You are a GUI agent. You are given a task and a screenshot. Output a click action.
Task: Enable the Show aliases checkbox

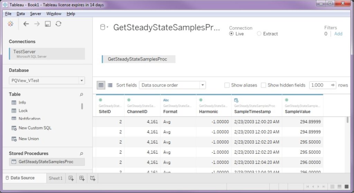coord(227,85)
